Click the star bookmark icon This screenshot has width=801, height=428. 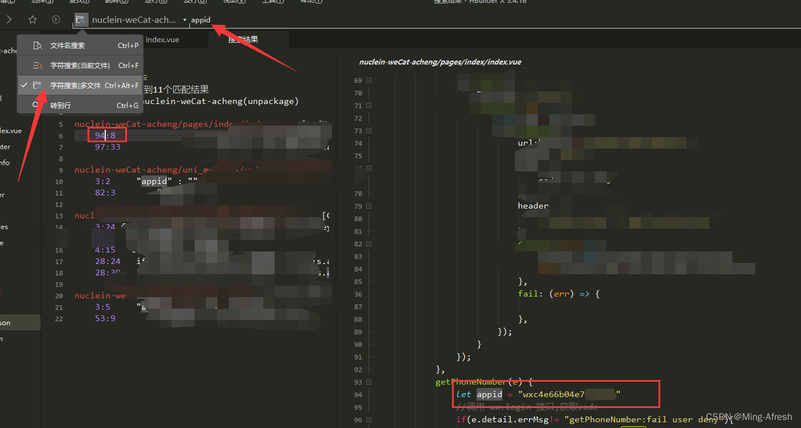pyautogui.click(x=33, y=19)
